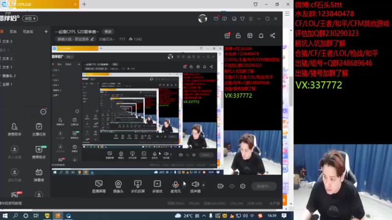Screen dimensions: 392x220
Task: Open the layout panel icon above the preview
Action: point(250,36)
